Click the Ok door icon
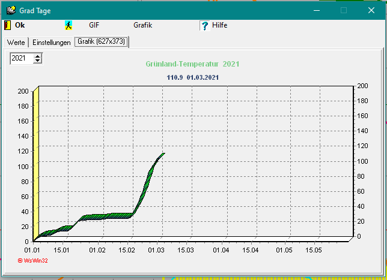This screenshot has height=280, width=387. point(8,25)
